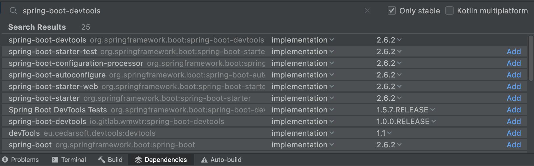Screen dimensions: 534x166
Task: Click the search results vertical scrollbar
Action: pyautogui.click(x=531, y=58)
